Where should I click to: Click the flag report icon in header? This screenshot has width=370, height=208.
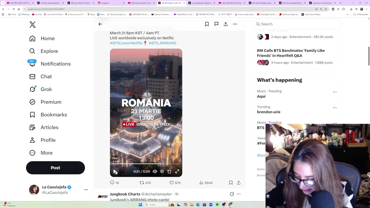click(x=217, y=24)
